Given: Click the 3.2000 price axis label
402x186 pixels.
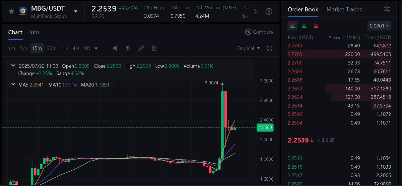Looking at the screenshot, I should [x=267, y=81].
